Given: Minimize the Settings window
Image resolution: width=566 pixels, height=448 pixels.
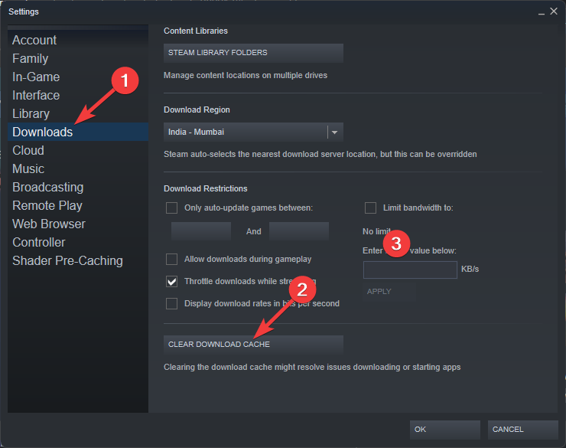Looking at the screenshot, I should tap(541, 12).
